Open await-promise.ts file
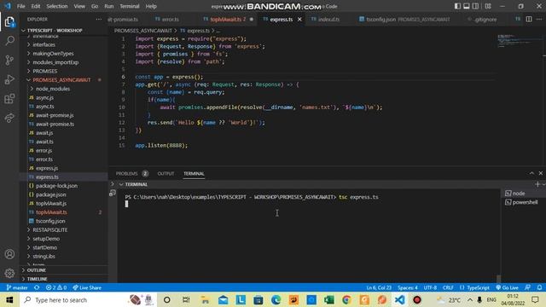The height and width of the screenshot is (307, 546). 63,124
